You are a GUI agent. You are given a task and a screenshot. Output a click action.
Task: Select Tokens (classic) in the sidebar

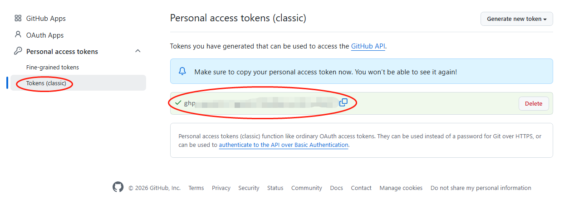pyautogui.click(x=46, y=83)
